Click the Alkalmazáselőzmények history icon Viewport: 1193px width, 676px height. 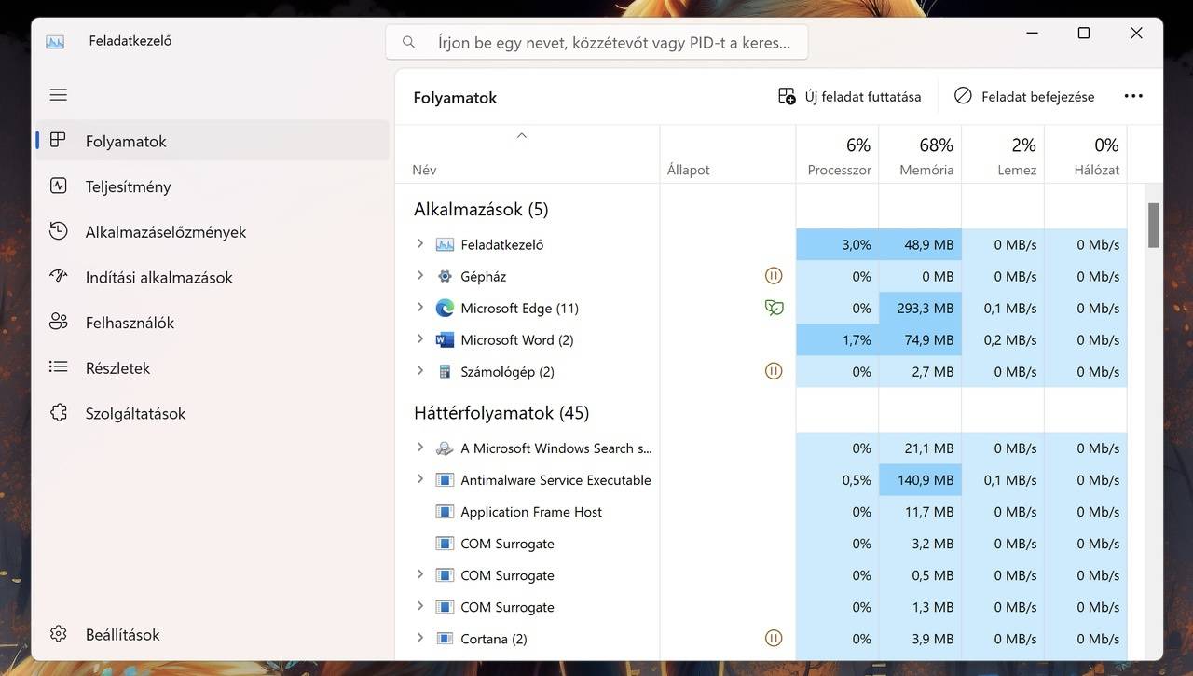pyautogui.click(x=58, y=231)
